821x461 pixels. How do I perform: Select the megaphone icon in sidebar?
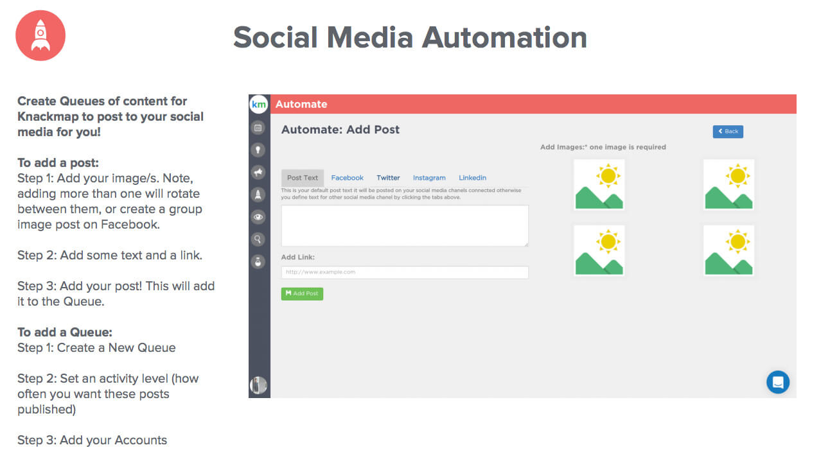258,172
